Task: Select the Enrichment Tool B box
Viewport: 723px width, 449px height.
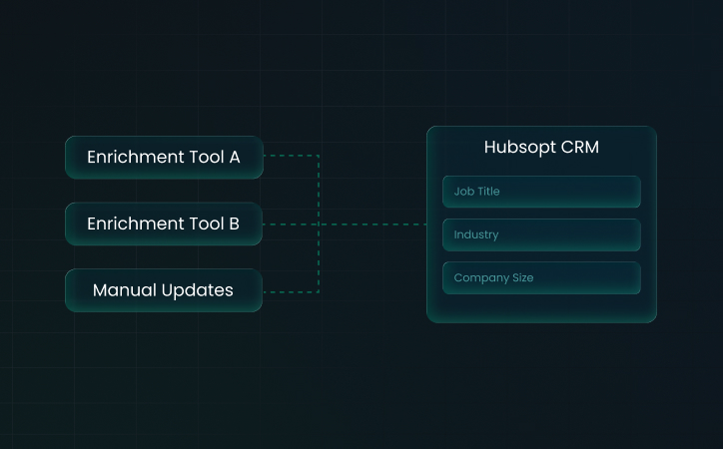Action: click(164, 224)
